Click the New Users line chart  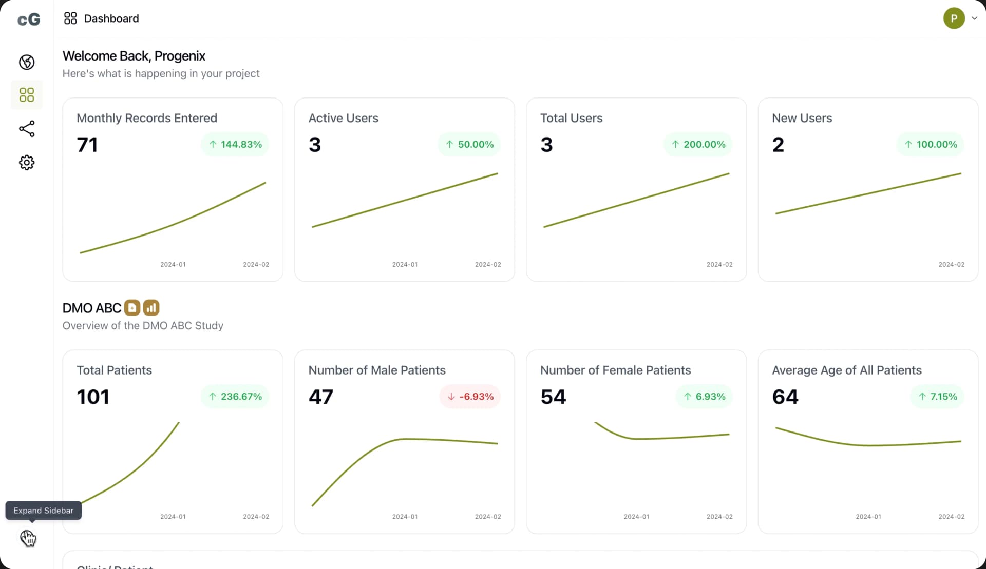point(868,194)
